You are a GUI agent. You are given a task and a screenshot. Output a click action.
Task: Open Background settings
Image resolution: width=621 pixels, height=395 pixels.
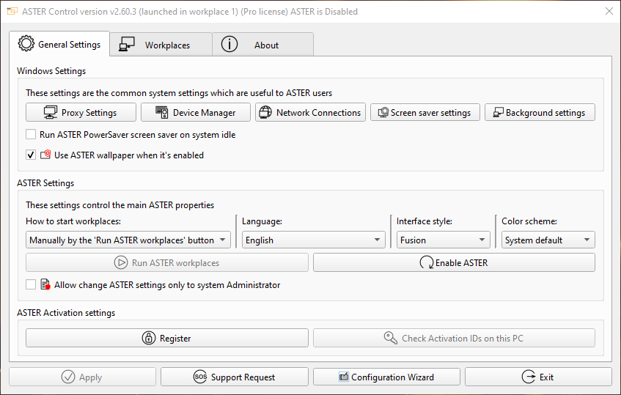540,112
